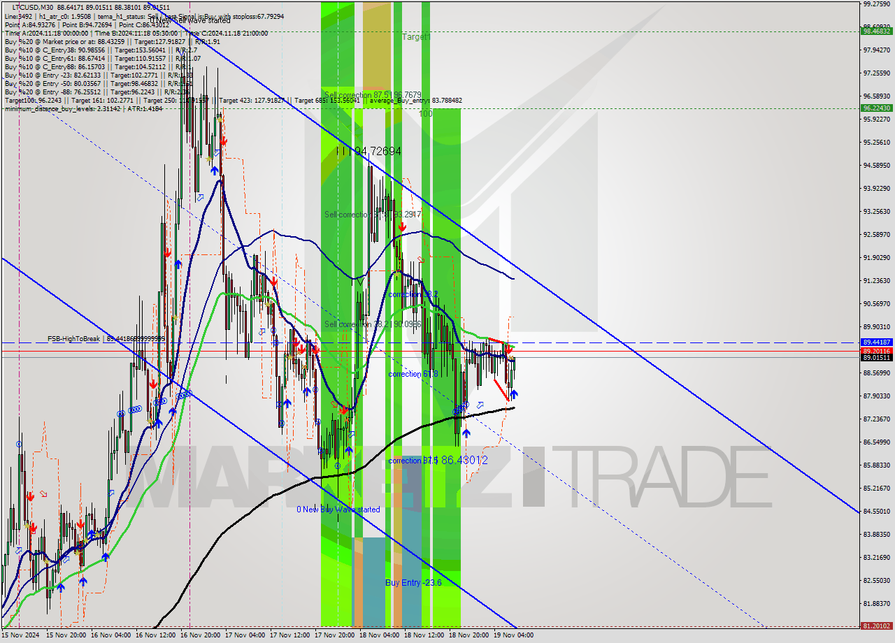Screen dimensions: 895x643
Task: Click the '15 Nov 20:00' time label
Action: pyautogui.click(x=66, y=635)
